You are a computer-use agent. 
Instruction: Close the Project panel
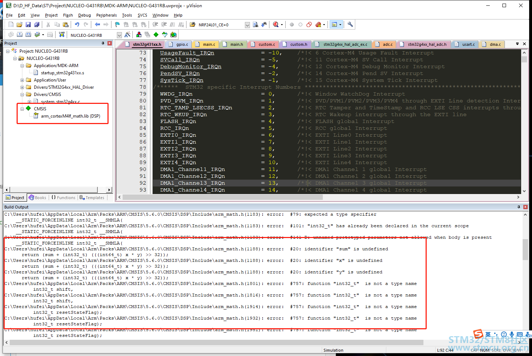tap(110, 43)
